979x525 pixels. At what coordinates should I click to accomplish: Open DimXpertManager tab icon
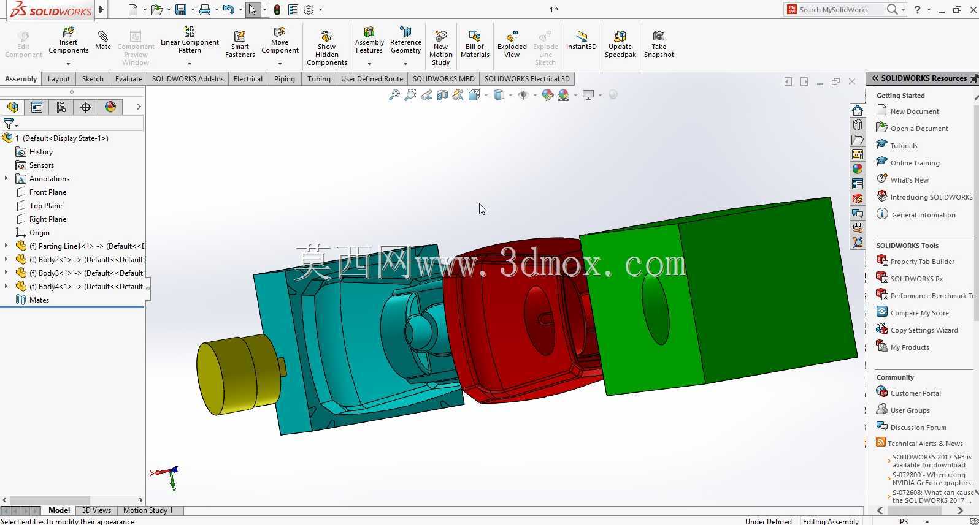pyautogui.click(x=86, y=107)
